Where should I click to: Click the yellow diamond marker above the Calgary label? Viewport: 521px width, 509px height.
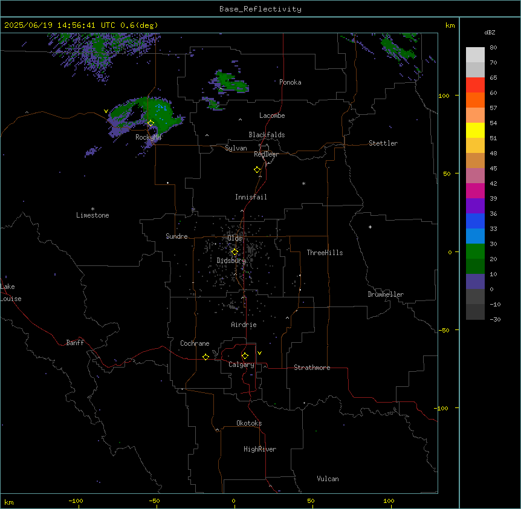click(245, 356)
